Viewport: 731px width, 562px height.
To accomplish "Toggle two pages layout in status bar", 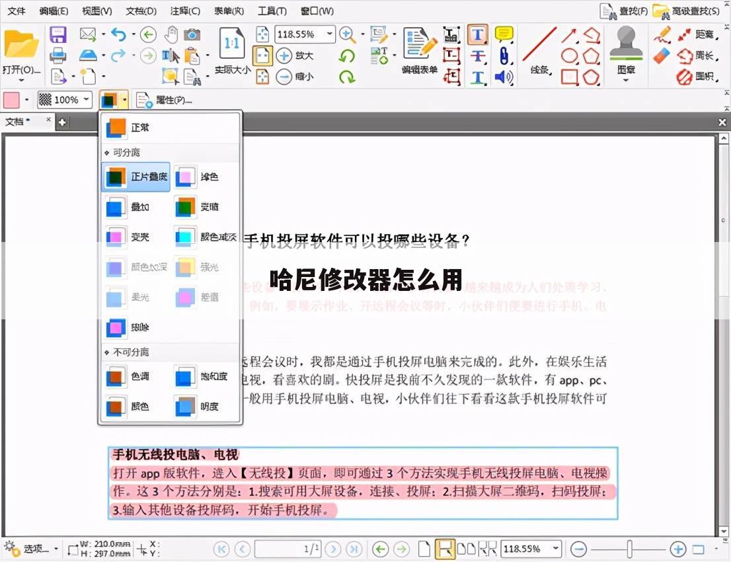I will pyautogui.click(x=466, y=549).
